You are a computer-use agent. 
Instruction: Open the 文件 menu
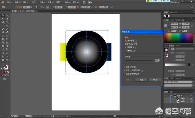pos(9,2)
